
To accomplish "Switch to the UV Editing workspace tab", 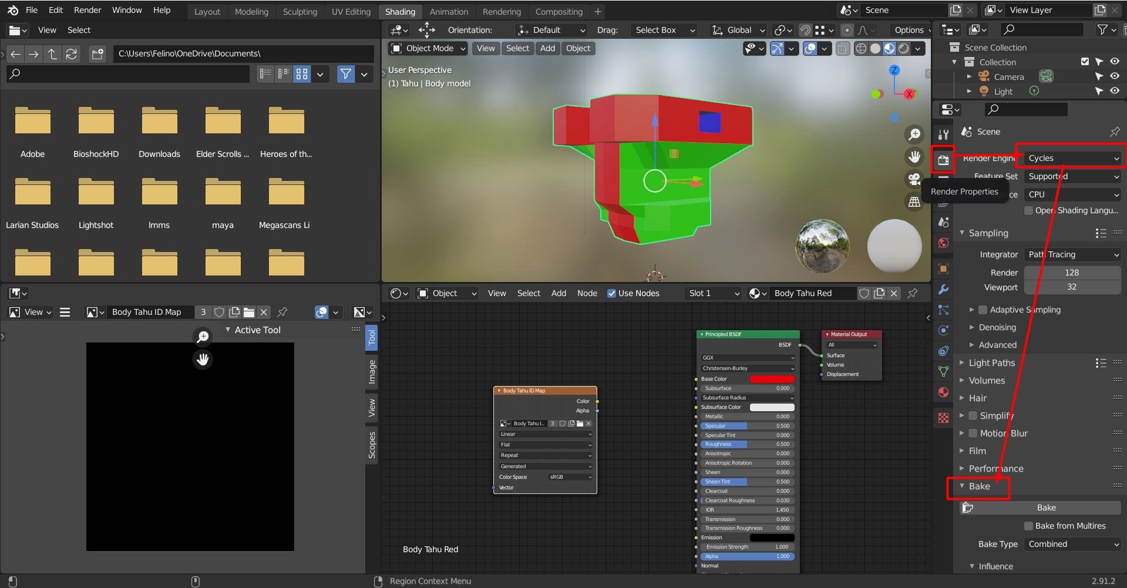I will (351, 12).
